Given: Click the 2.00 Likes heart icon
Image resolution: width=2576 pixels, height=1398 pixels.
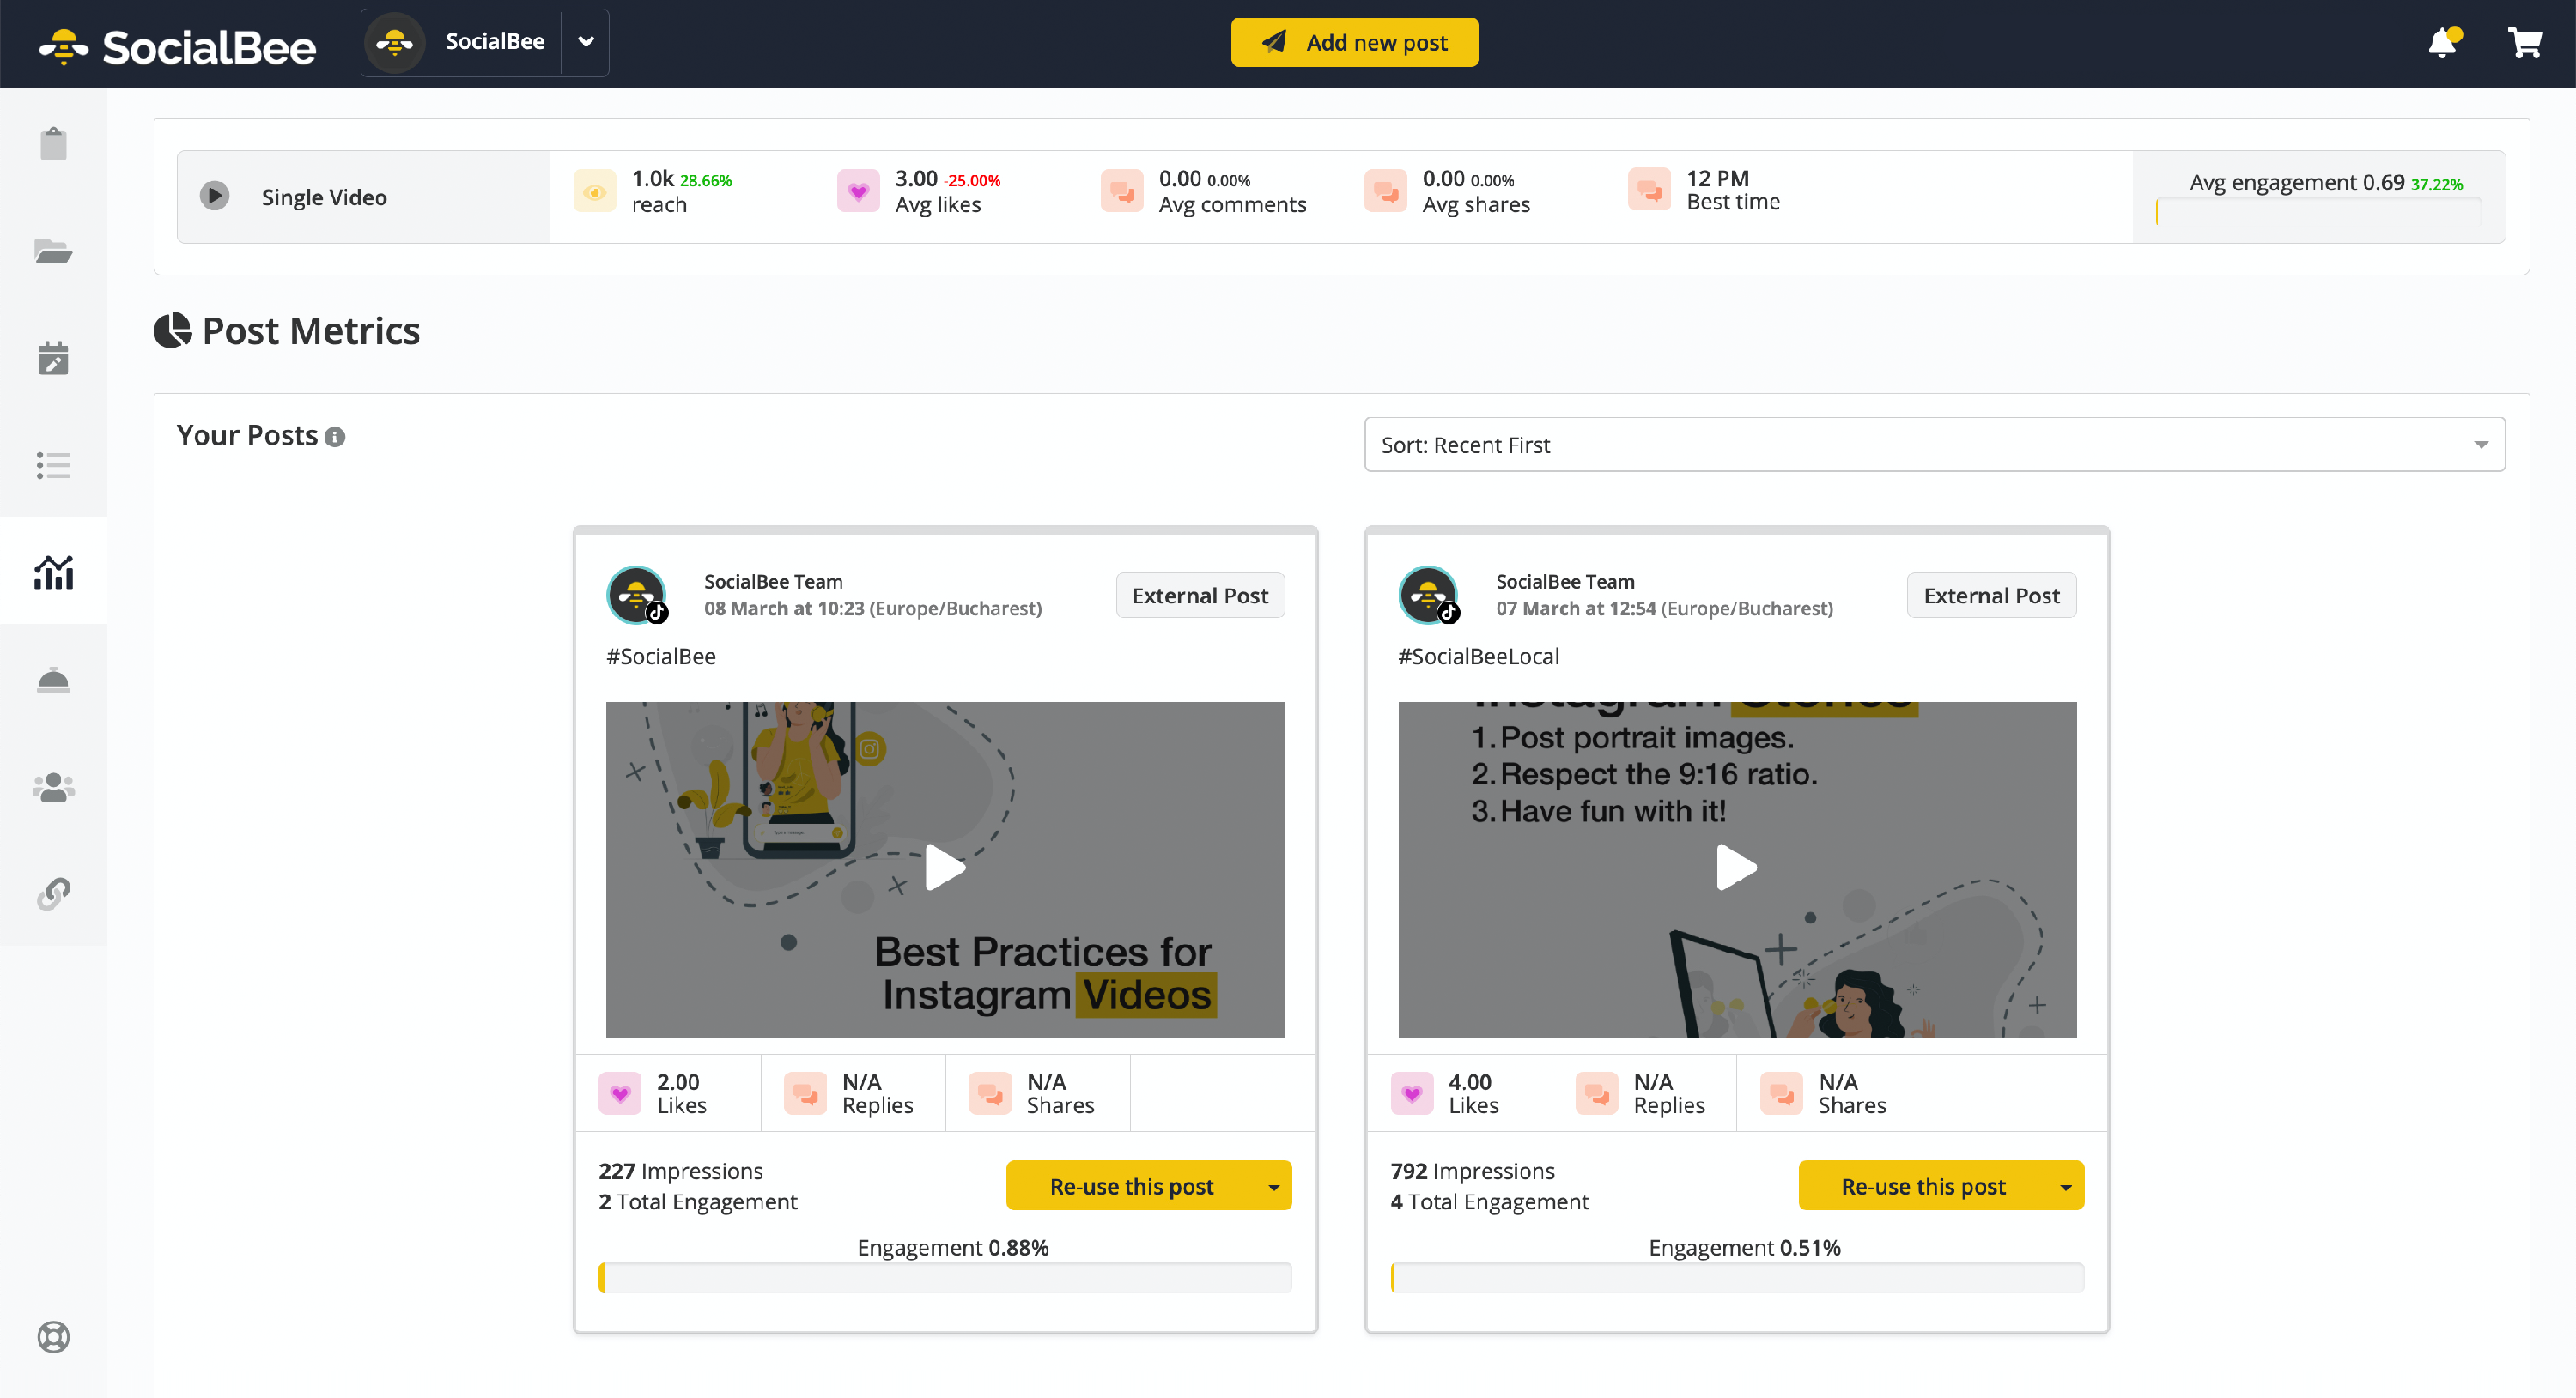Looking at the screenshot, I should [620, 1093].
